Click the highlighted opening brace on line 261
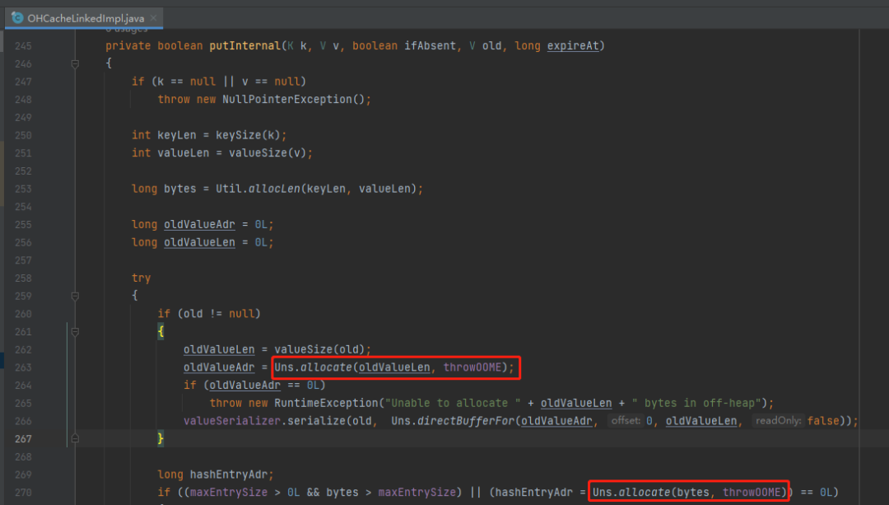The image size is (889, 505). point(161,331)
